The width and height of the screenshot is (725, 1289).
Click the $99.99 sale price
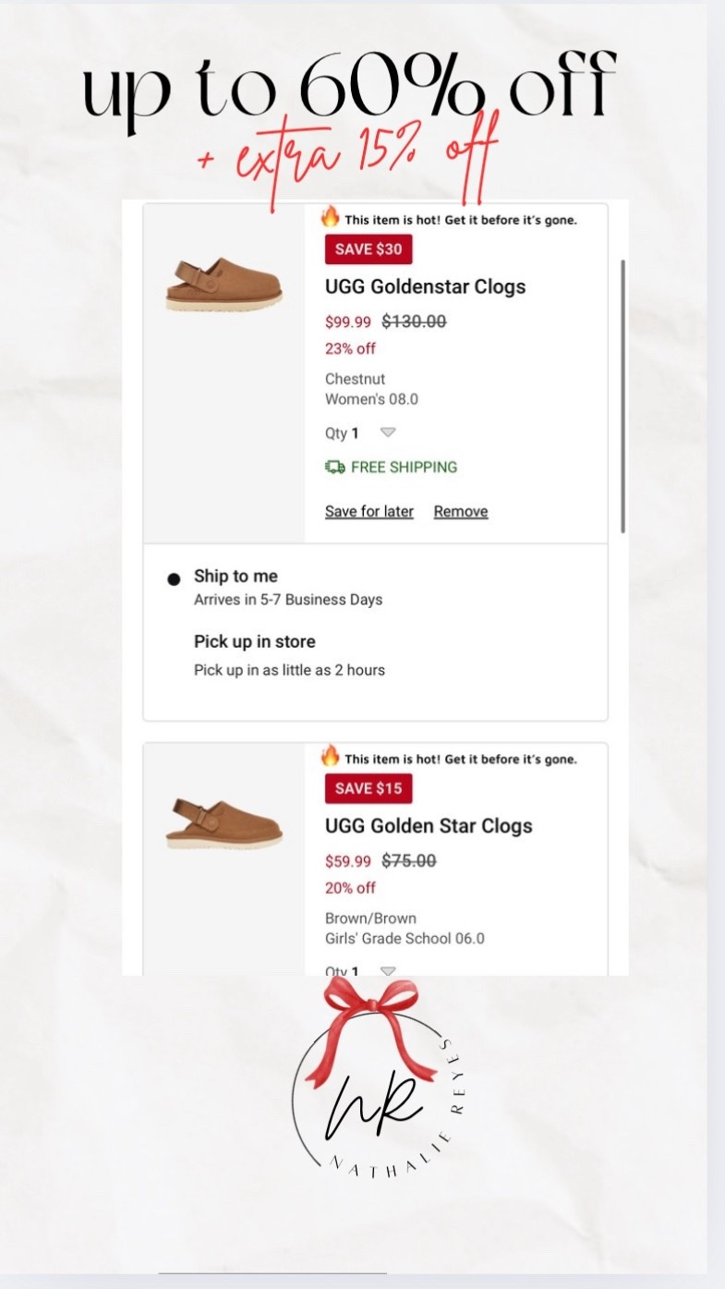coord(348,322)
